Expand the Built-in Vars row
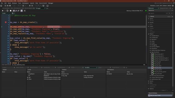 click(62, 74)
